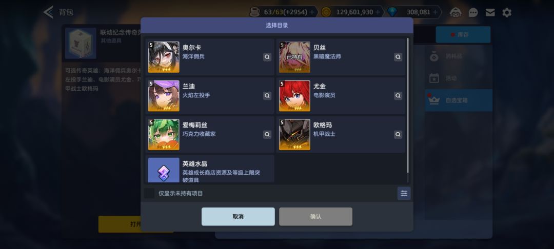Open the chat bubble icon
554x249 pixels.
coord(473,13)
